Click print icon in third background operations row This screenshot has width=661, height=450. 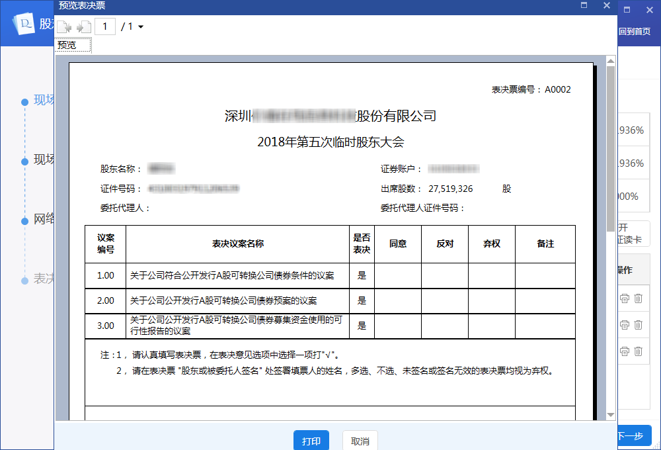[625, 351]
